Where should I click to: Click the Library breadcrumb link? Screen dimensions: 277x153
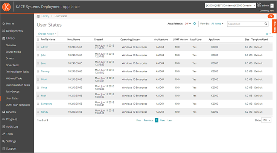(x=45, y=16)
